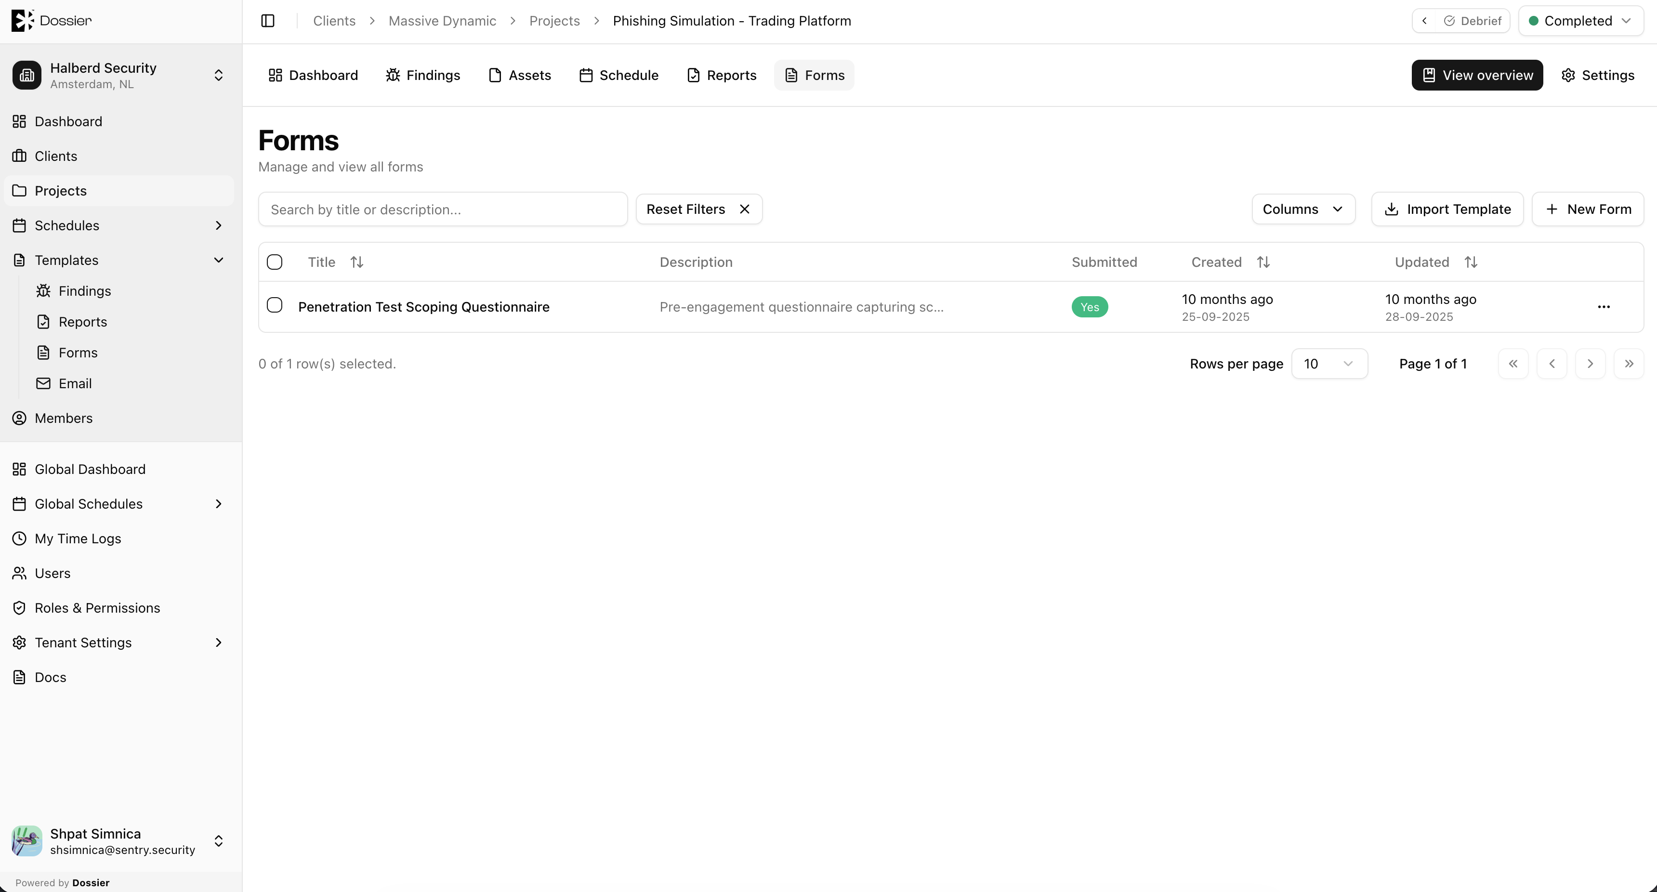Viewport: 1657px width, 892px height.
Task: Go to the first page
Action: (1513, 363)
